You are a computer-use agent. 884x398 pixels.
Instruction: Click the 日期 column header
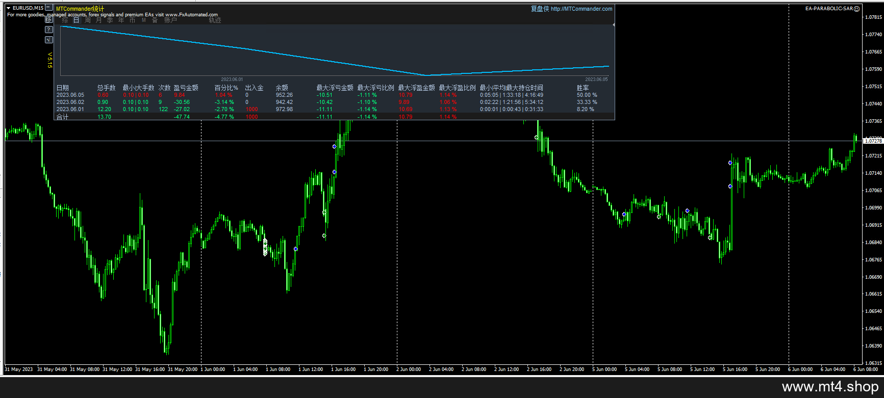(62, 88)
